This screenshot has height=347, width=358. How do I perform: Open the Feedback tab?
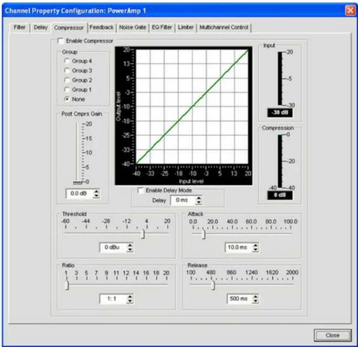tap(101, 27)
